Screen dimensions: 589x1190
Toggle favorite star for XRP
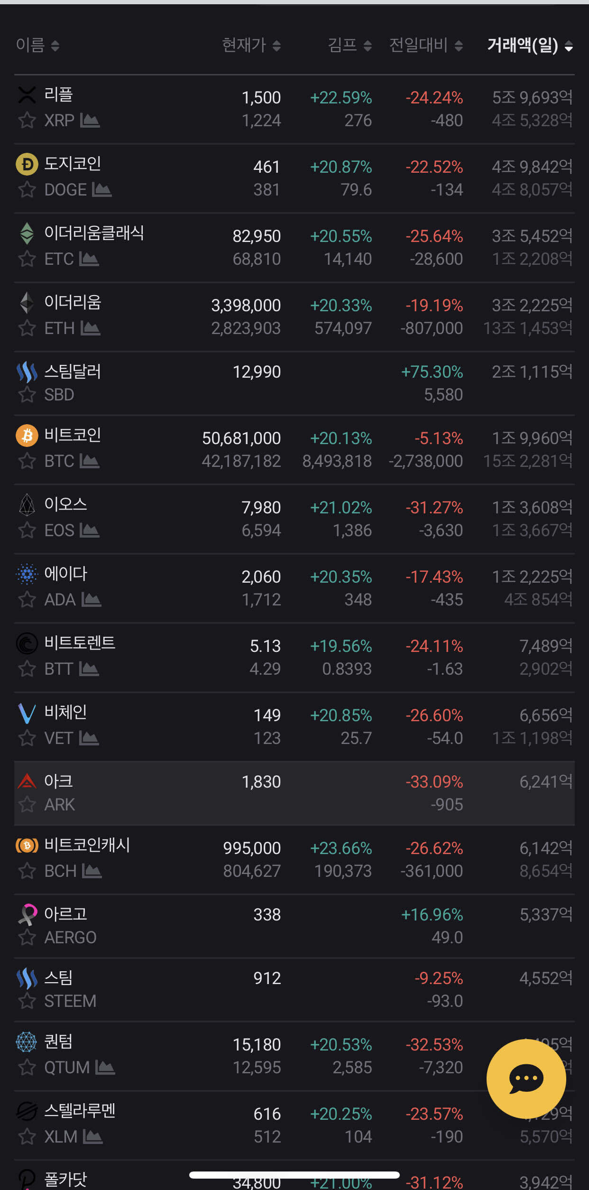[27, 121]
